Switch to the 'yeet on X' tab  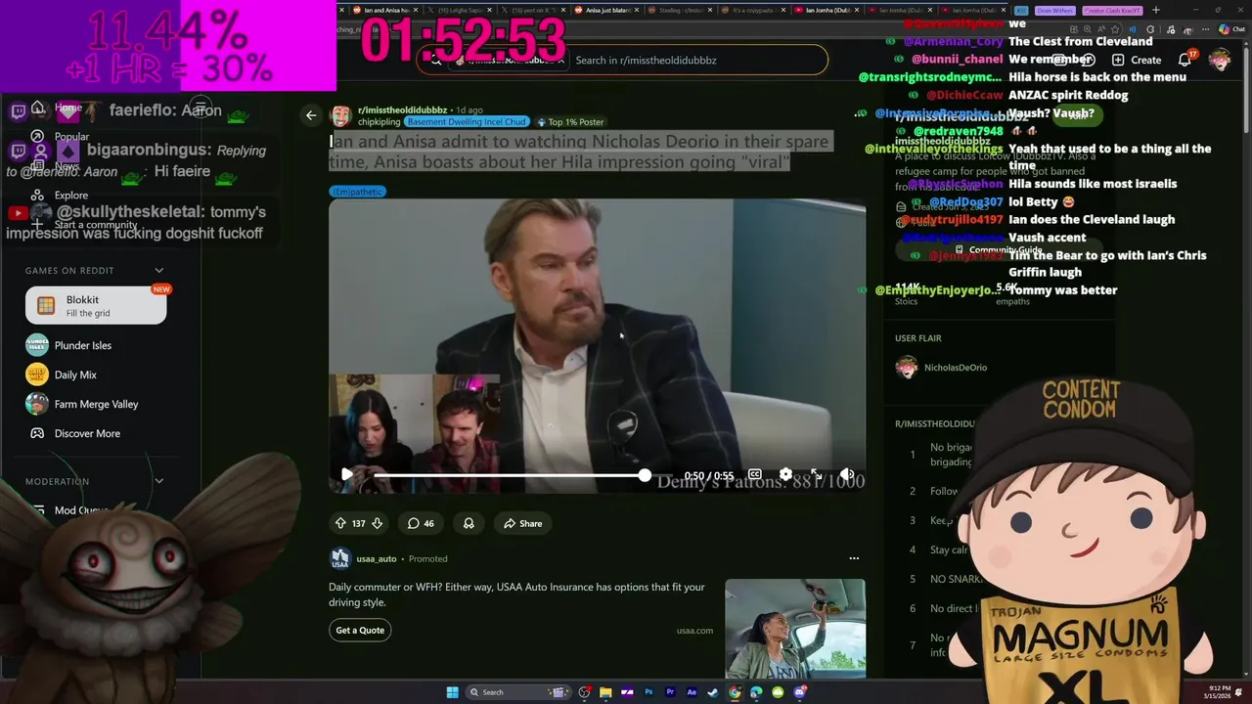pyautogui.click(x=535, y=10)
